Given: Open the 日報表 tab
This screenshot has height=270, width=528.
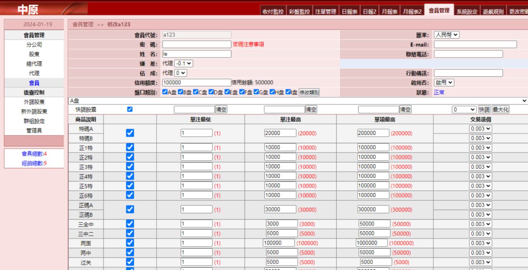Looking at the screenshot, I should [349, 12].
